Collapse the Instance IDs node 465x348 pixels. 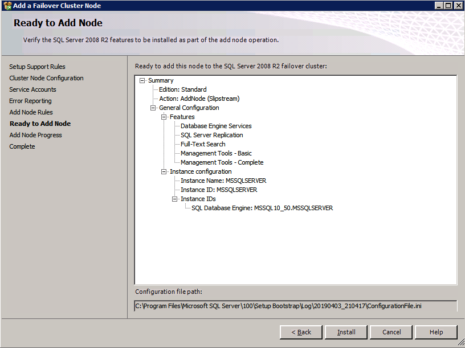pyautogui.click(x=175, y=199)
